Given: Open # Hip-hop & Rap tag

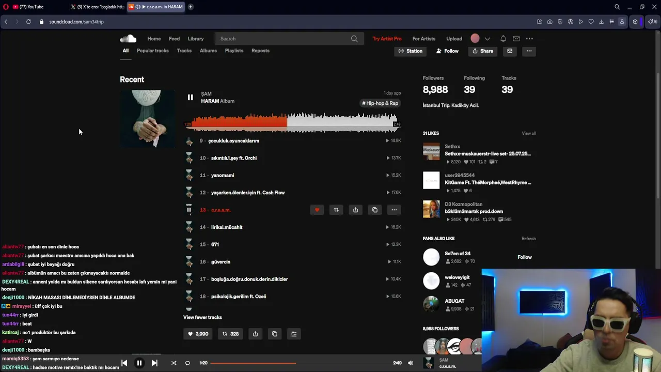Looking at the screenshot, I should 380,103.
